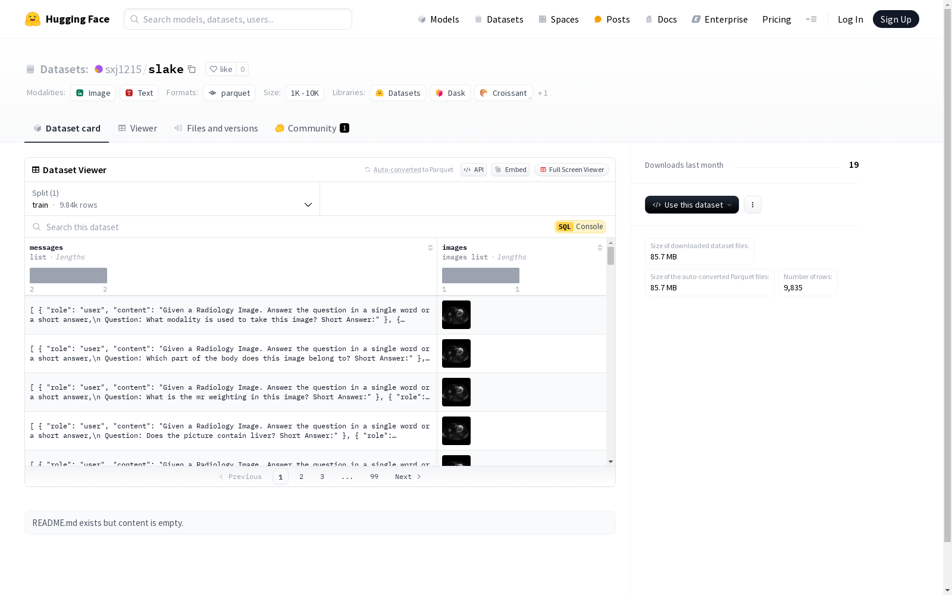Click the Embed button
Screen dimensions: 952x595
511,170
